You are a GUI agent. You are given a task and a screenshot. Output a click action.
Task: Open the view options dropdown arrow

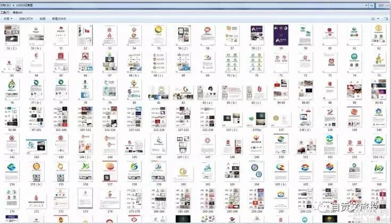pyautogui.click(x=378, y=19)
